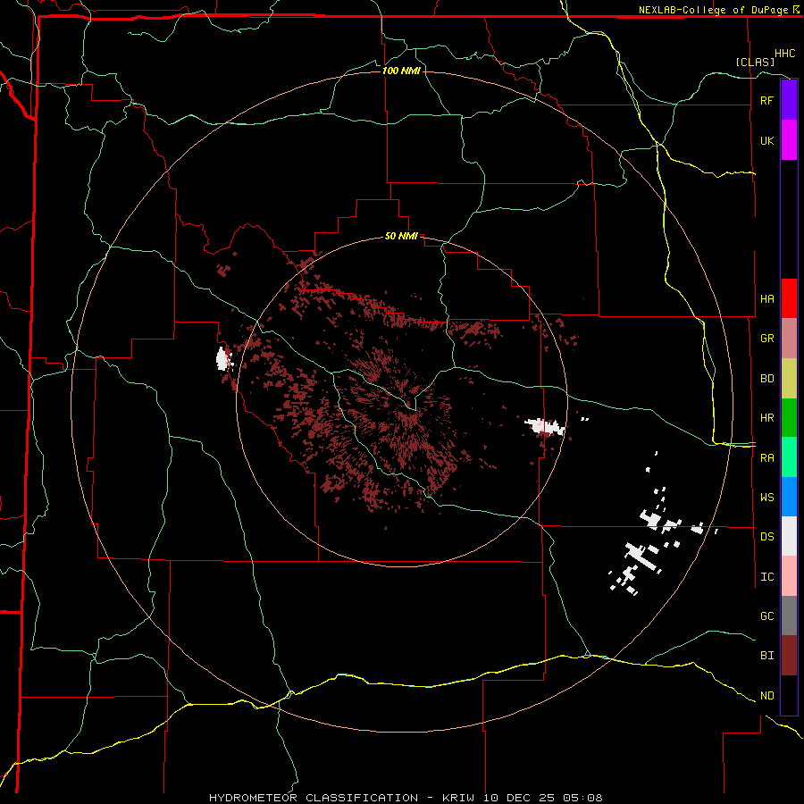Click the 05:08 time stamp
The image size is (804, 804).
coord(582,798)
